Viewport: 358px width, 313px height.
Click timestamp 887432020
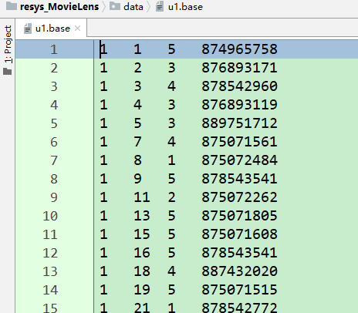(239, 271)
